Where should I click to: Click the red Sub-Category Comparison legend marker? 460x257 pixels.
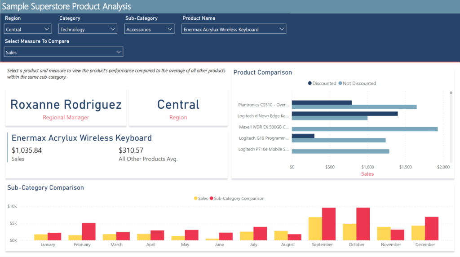(212, 198)
